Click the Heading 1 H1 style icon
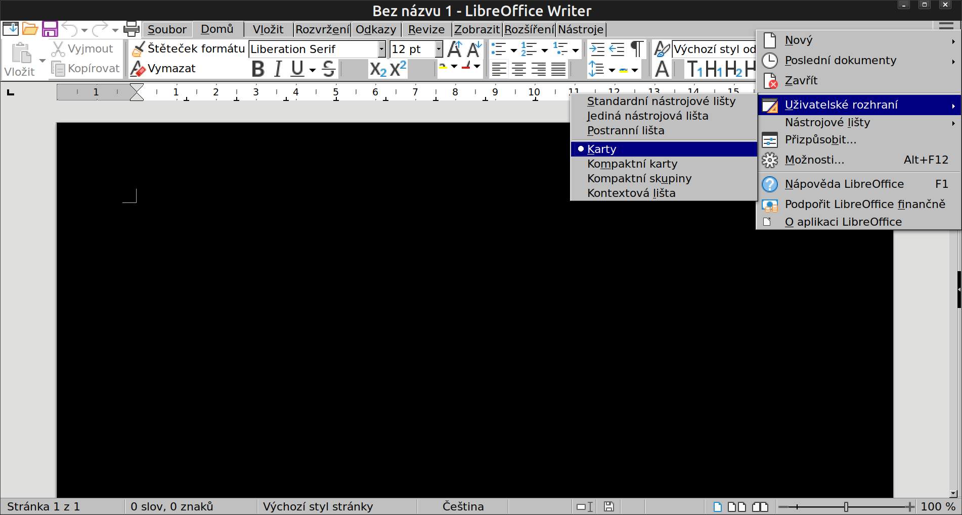 coord(714,69)
